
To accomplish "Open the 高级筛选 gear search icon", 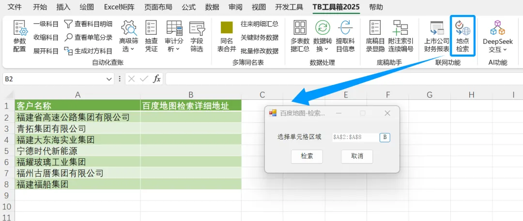I will click(129, 28).
